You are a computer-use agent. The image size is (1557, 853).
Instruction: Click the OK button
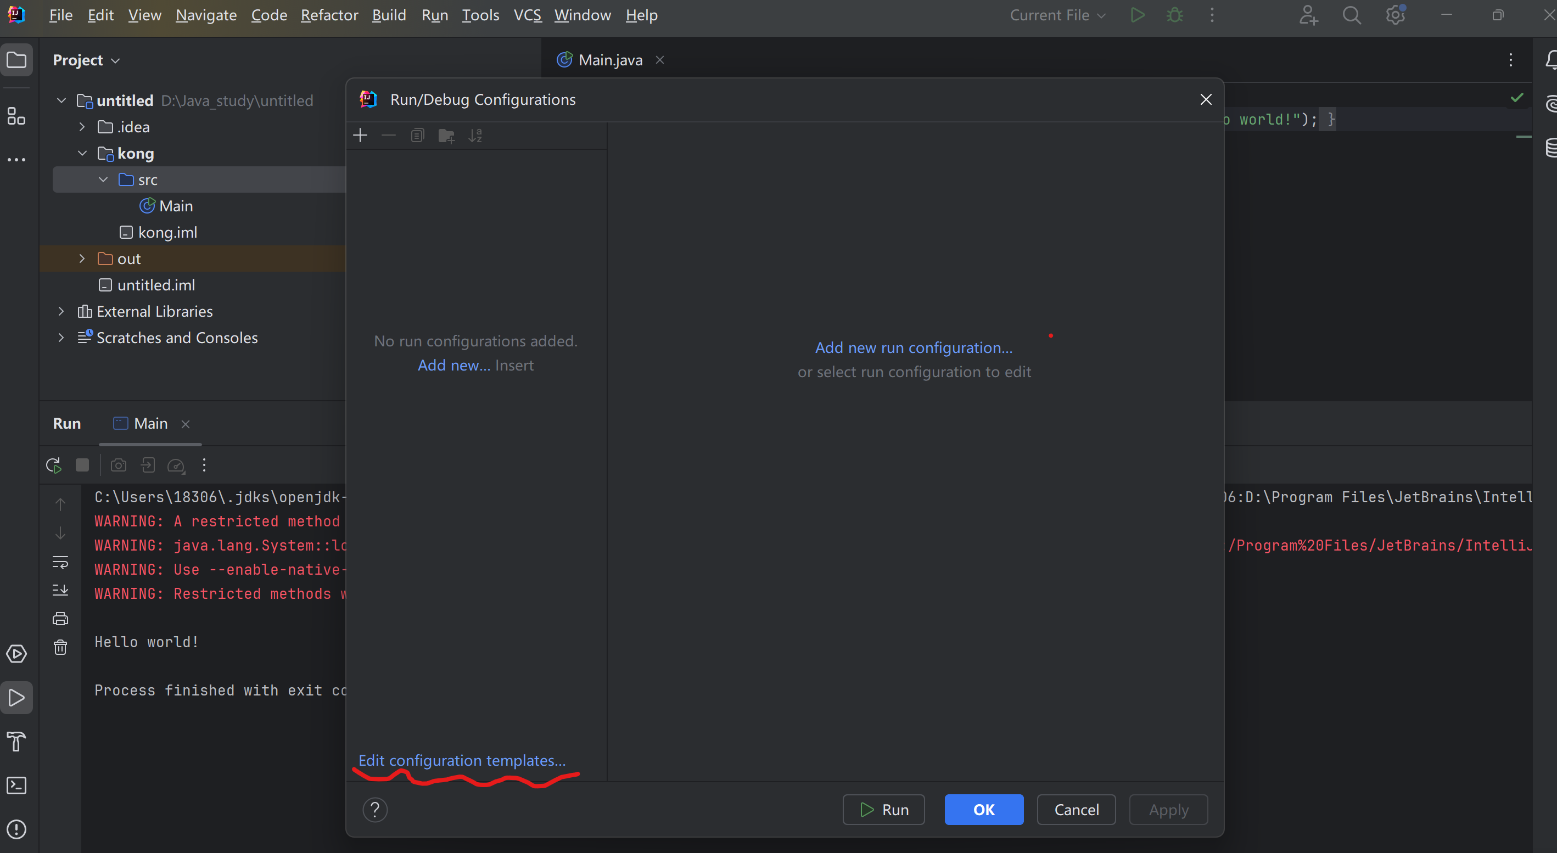point(984,810)
